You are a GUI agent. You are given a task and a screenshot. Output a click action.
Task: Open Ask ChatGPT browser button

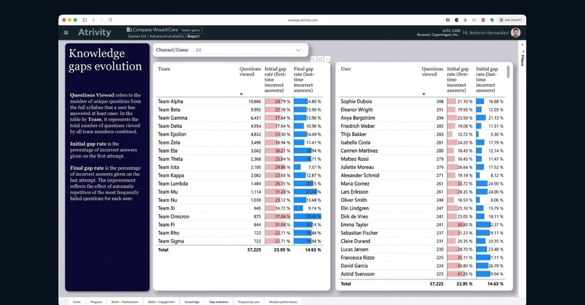[511, 20]
